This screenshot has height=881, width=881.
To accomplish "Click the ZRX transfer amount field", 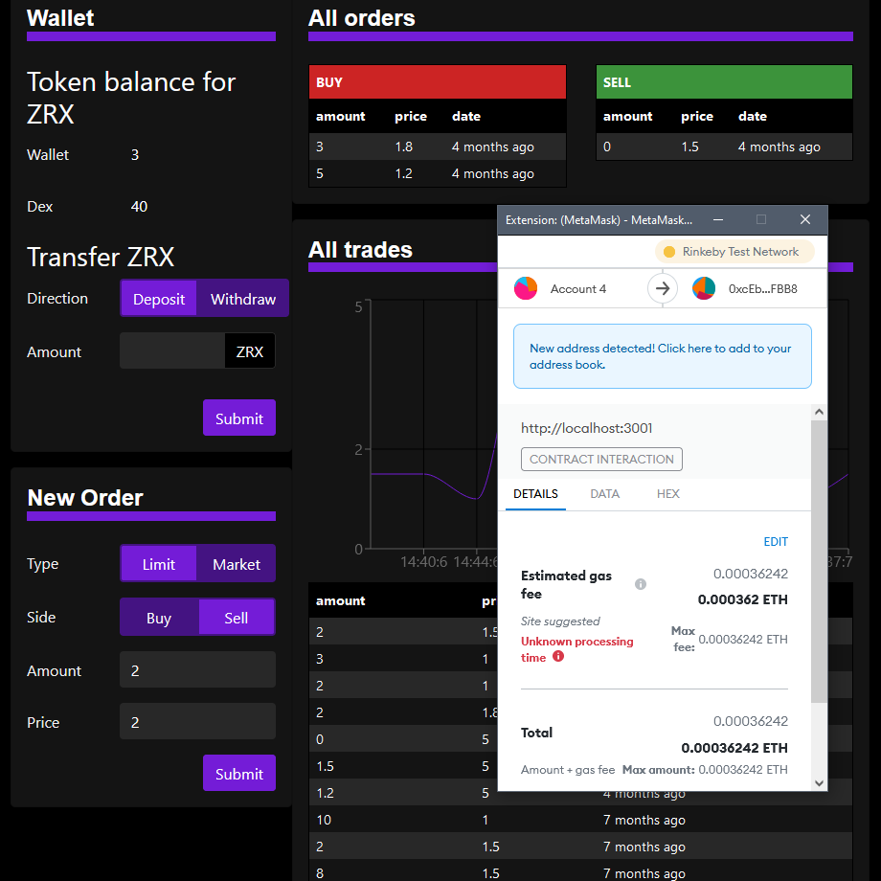I will [172, 351].
